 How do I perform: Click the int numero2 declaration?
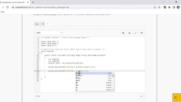(54, 61)
